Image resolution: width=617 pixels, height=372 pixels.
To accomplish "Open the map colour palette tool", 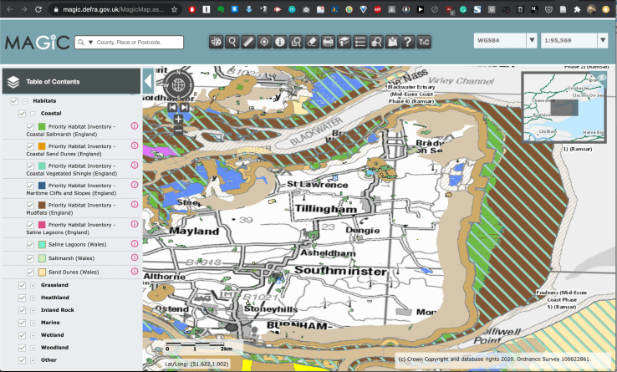I will pyautogui.click(x=216, y=42).
